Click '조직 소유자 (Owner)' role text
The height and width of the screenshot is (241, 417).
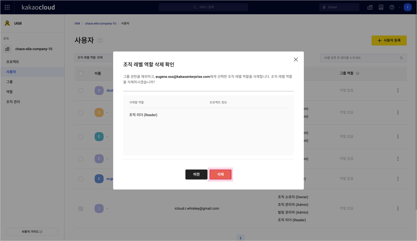point(293,197)
